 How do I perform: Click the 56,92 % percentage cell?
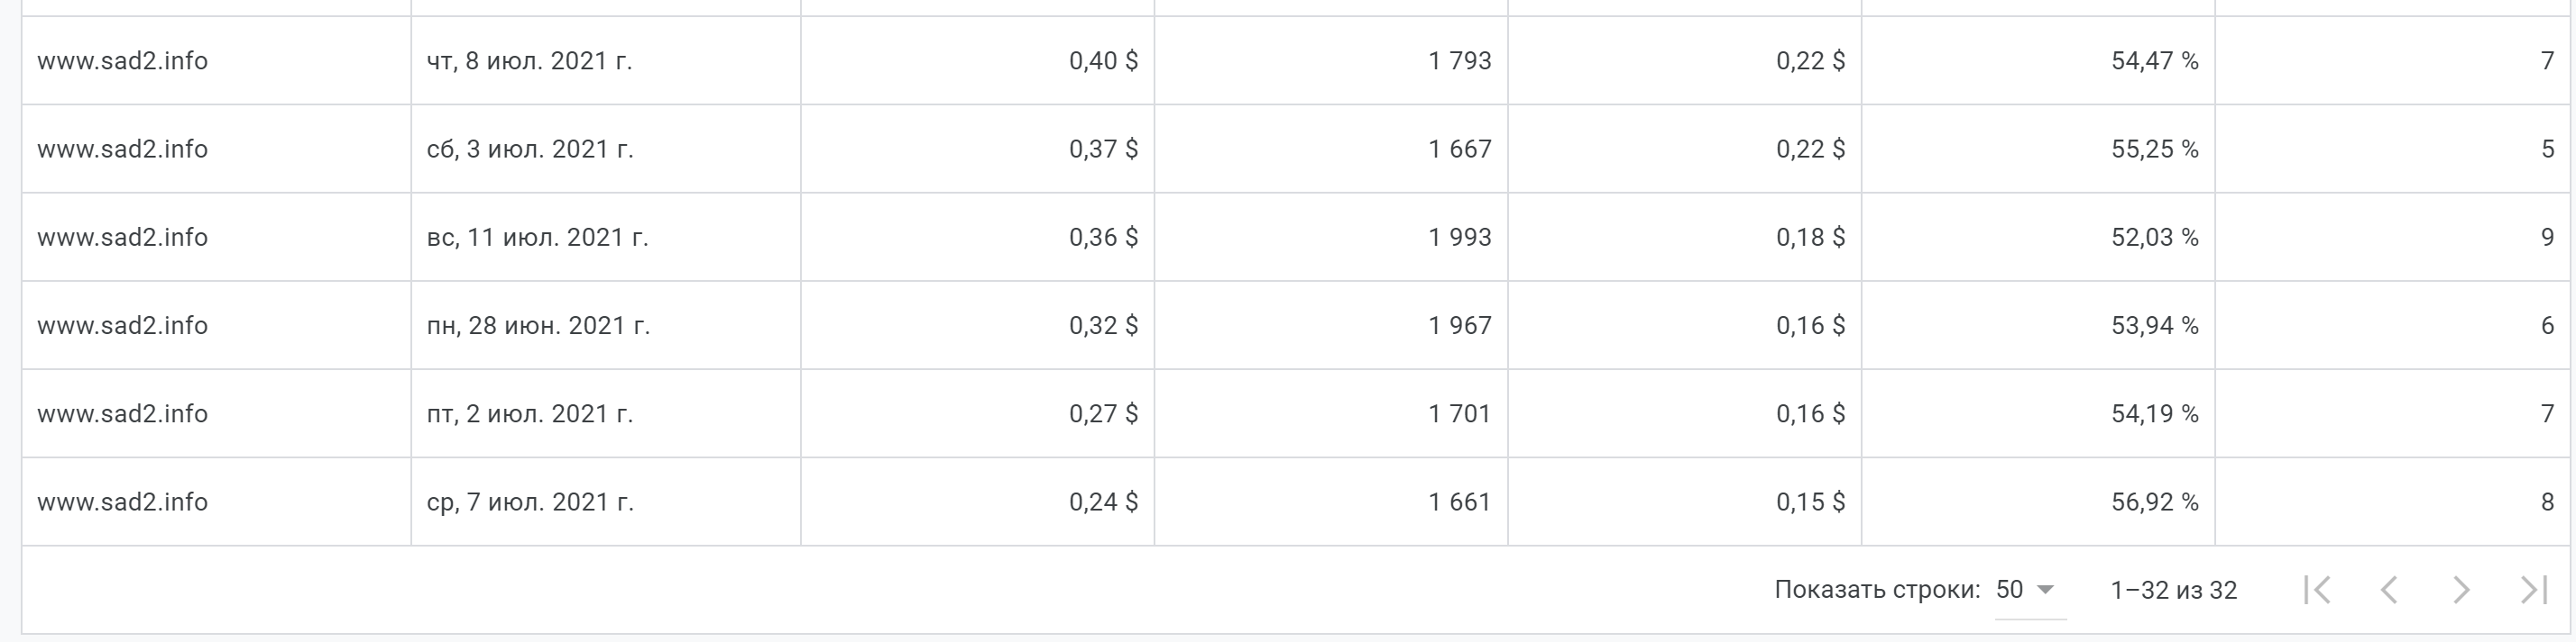(x=2154, y=502)
